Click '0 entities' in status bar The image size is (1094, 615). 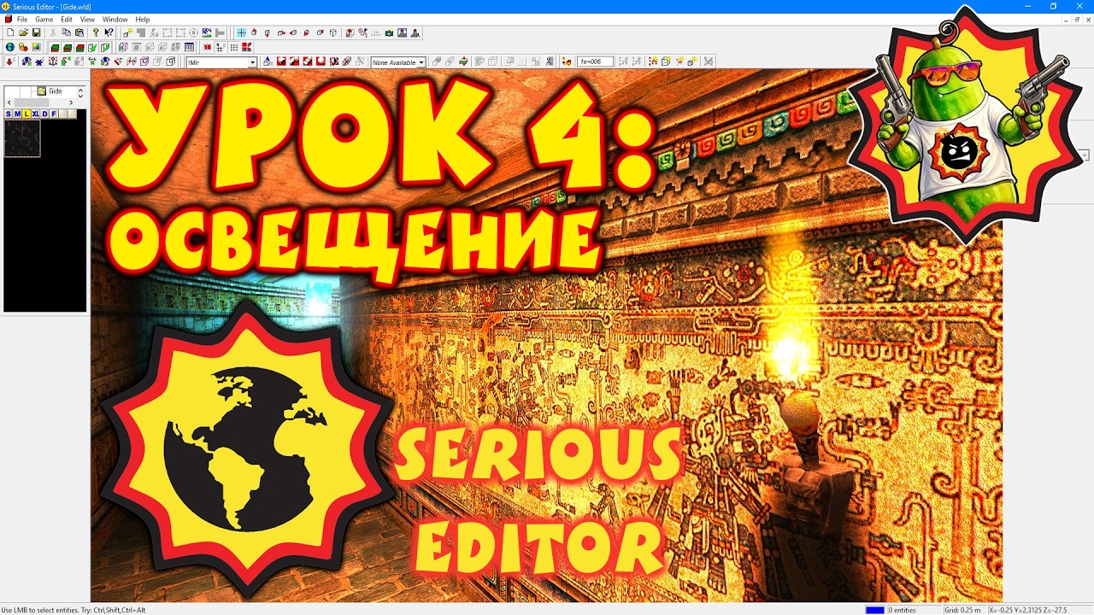click(903, 610)
